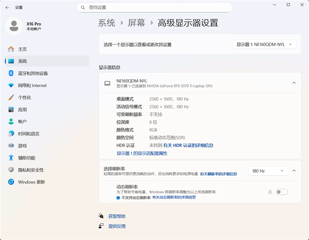Open the 180 Hz refresh rate dropdown
The image size is (309, 240).
(268, 170)
